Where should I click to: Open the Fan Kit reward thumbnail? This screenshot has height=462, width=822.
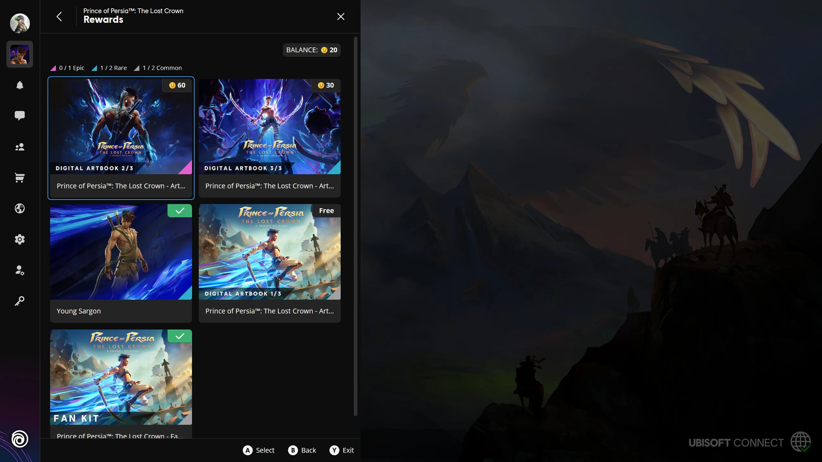[x=121, y=377]
